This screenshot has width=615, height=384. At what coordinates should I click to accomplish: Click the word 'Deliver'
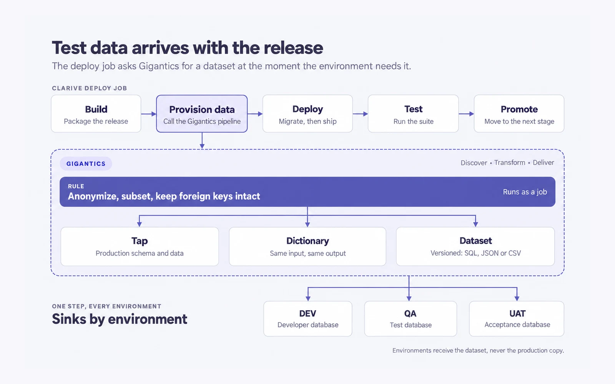(x=544, y=162)
